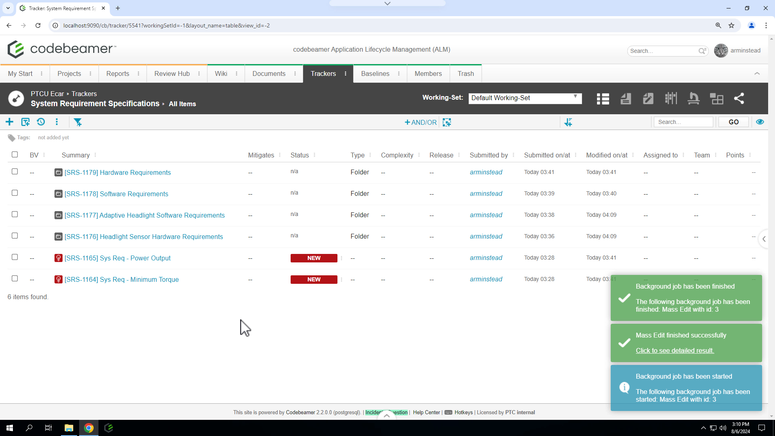Select checkbox for SRS-1165 Power Output
This screenshot has height=436, width=775.
[15, 257]
